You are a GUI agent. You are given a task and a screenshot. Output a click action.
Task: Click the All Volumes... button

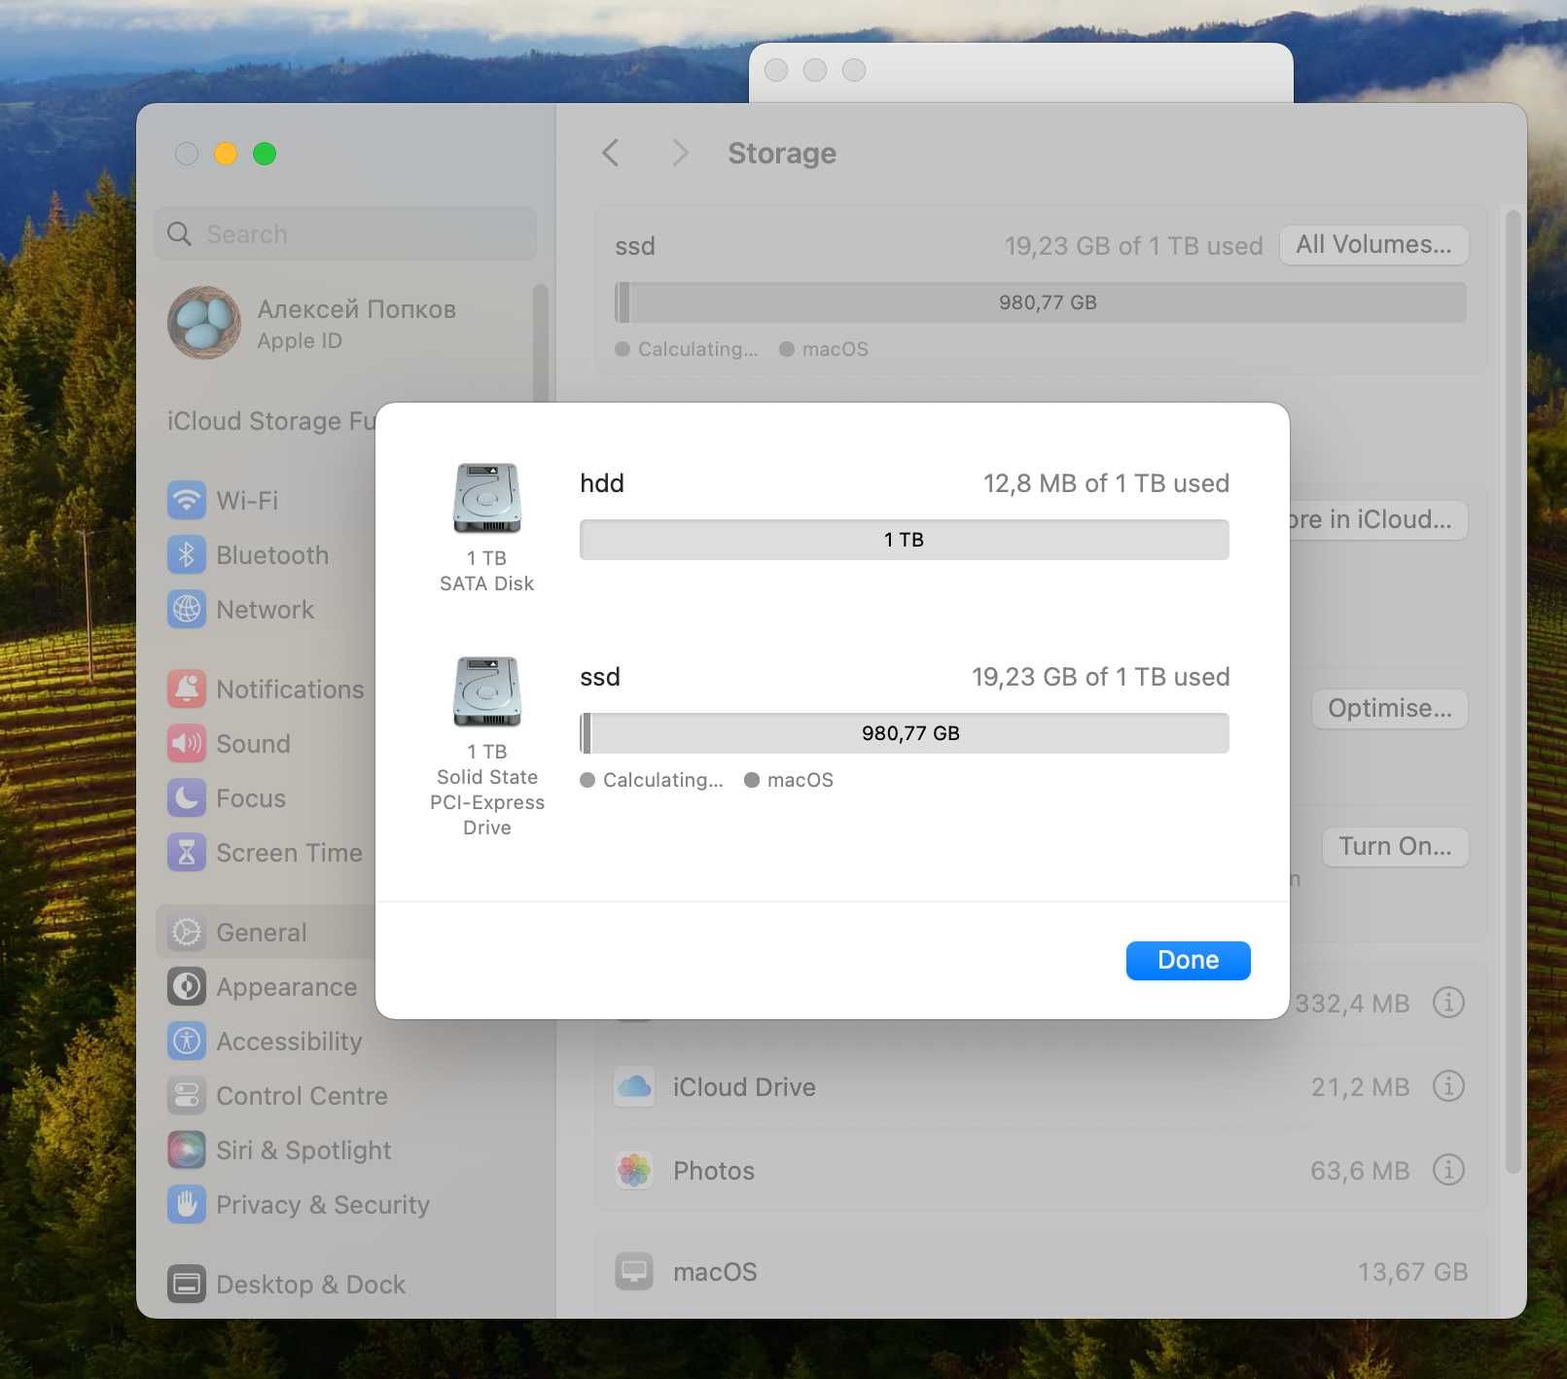coord(1373,245)
